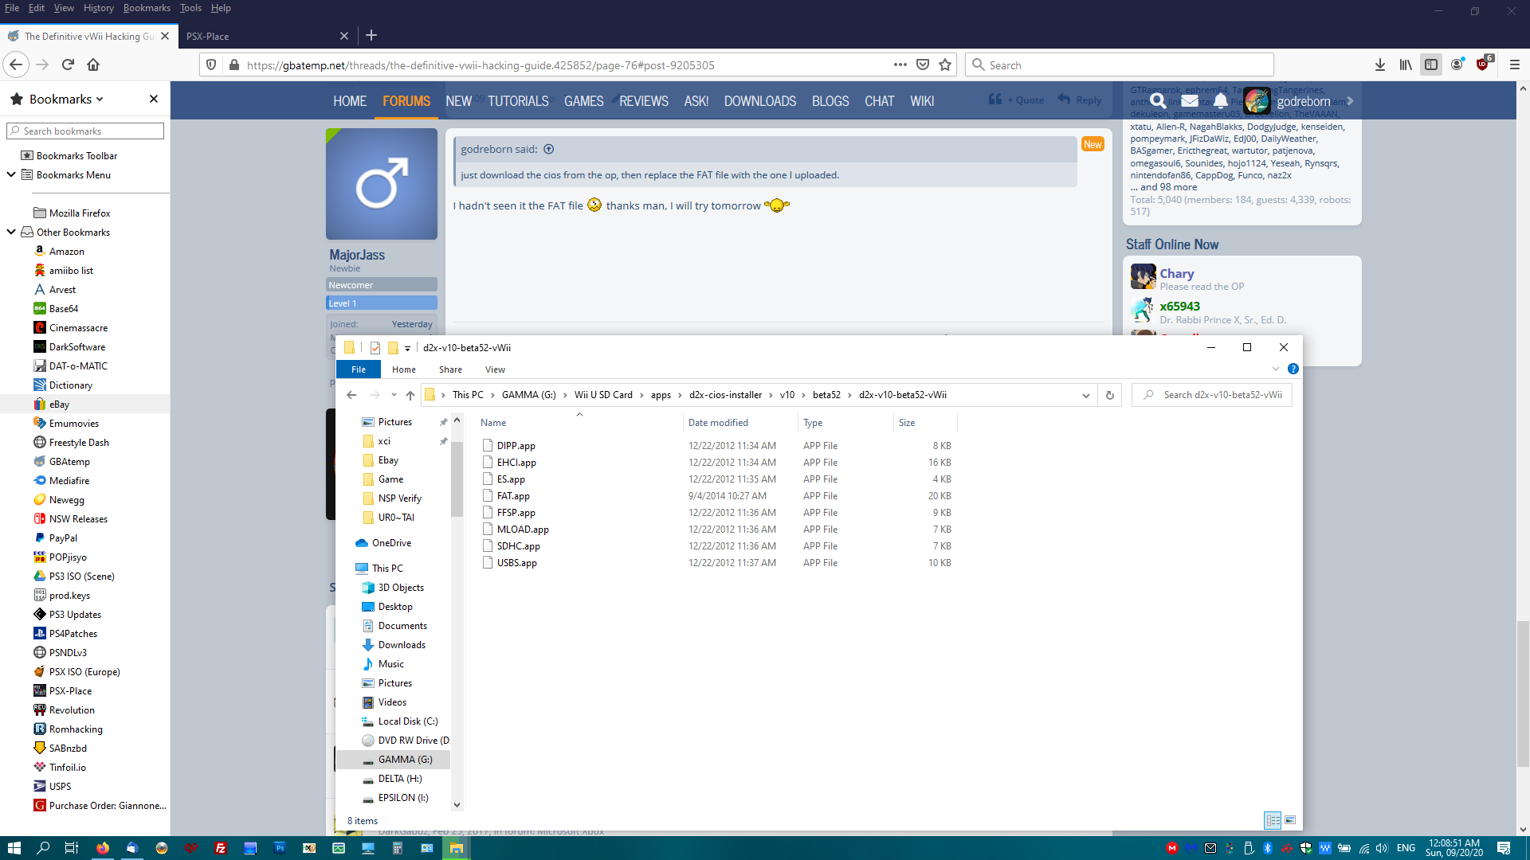
Task: Switch Explorer to details view
Action: [1273, 820]
